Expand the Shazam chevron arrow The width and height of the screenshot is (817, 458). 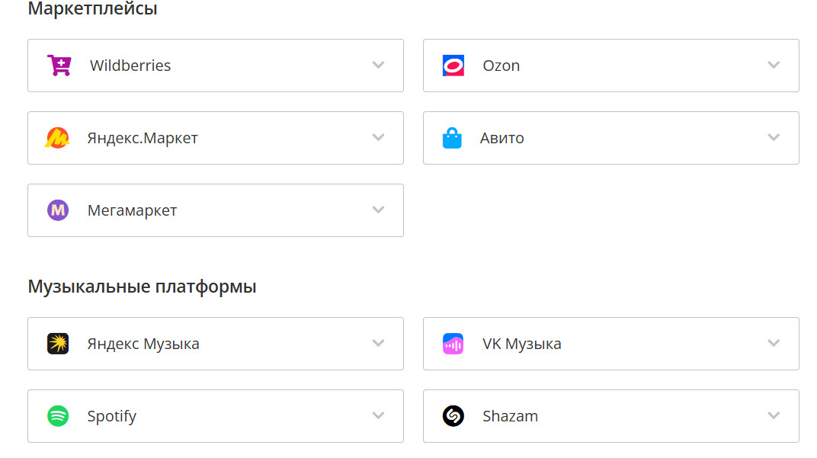tap(774, 416)
